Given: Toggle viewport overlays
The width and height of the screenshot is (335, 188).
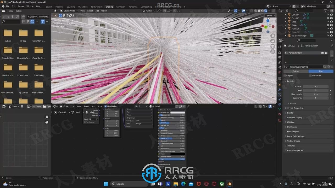Looking at the screenshot, I should coord(243,11).
